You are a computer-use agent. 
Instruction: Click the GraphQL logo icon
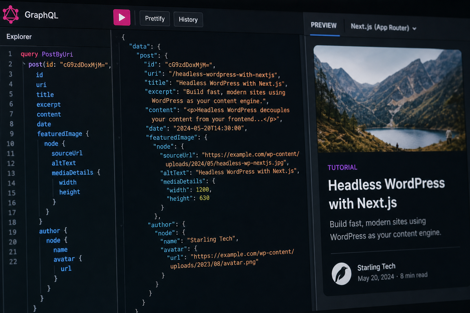[x=11, y=14]
